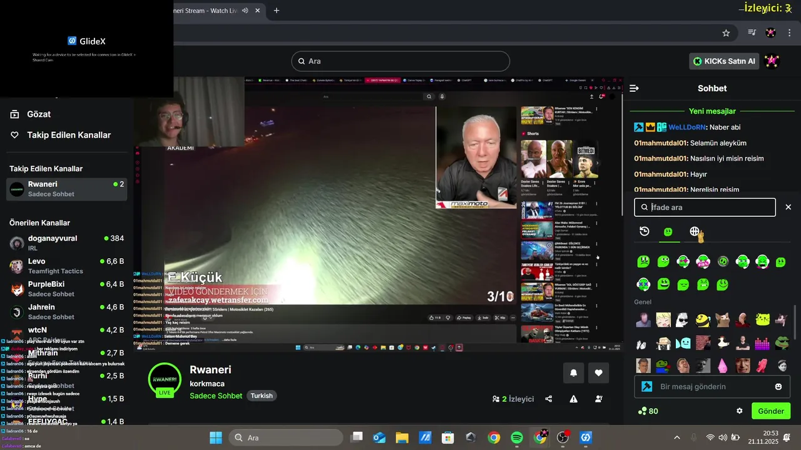Click the Kick search bar 'Ara'

pos(400,61)
